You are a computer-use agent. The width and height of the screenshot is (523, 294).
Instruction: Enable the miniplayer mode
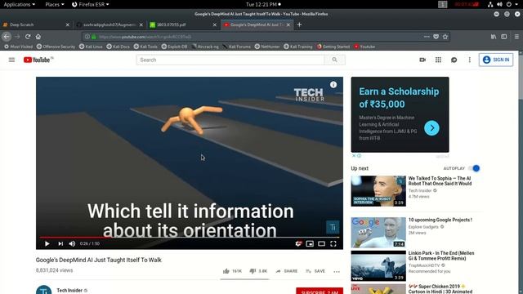pyautogui.click(x=310, y=243)
